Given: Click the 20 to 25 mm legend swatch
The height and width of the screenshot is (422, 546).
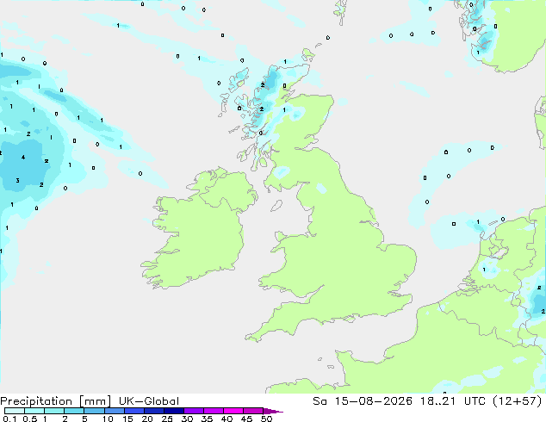Looking at the screenshot, I should point(154,411).
